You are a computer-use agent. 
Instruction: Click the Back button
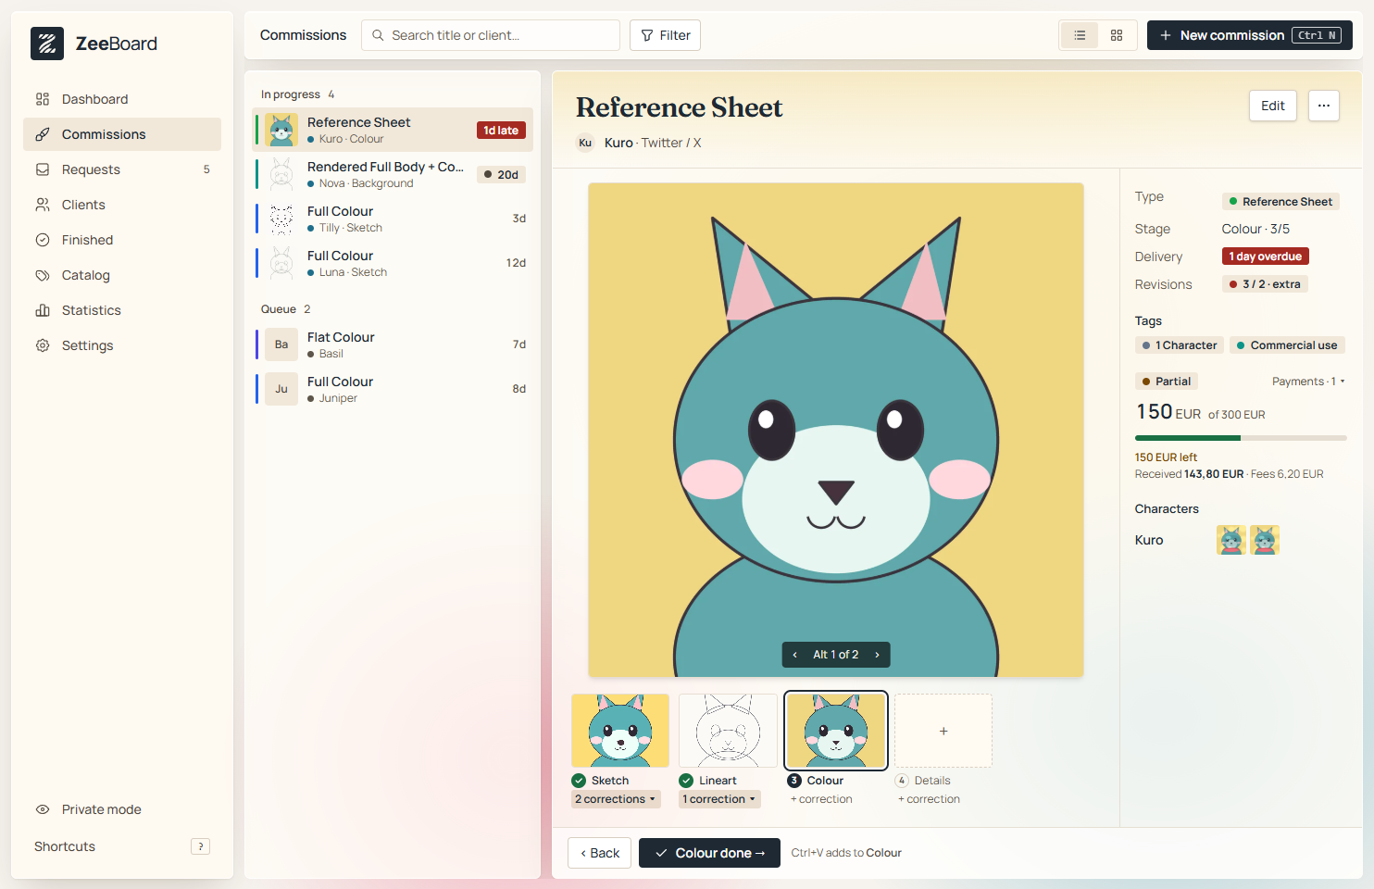[x=600, y=853]
